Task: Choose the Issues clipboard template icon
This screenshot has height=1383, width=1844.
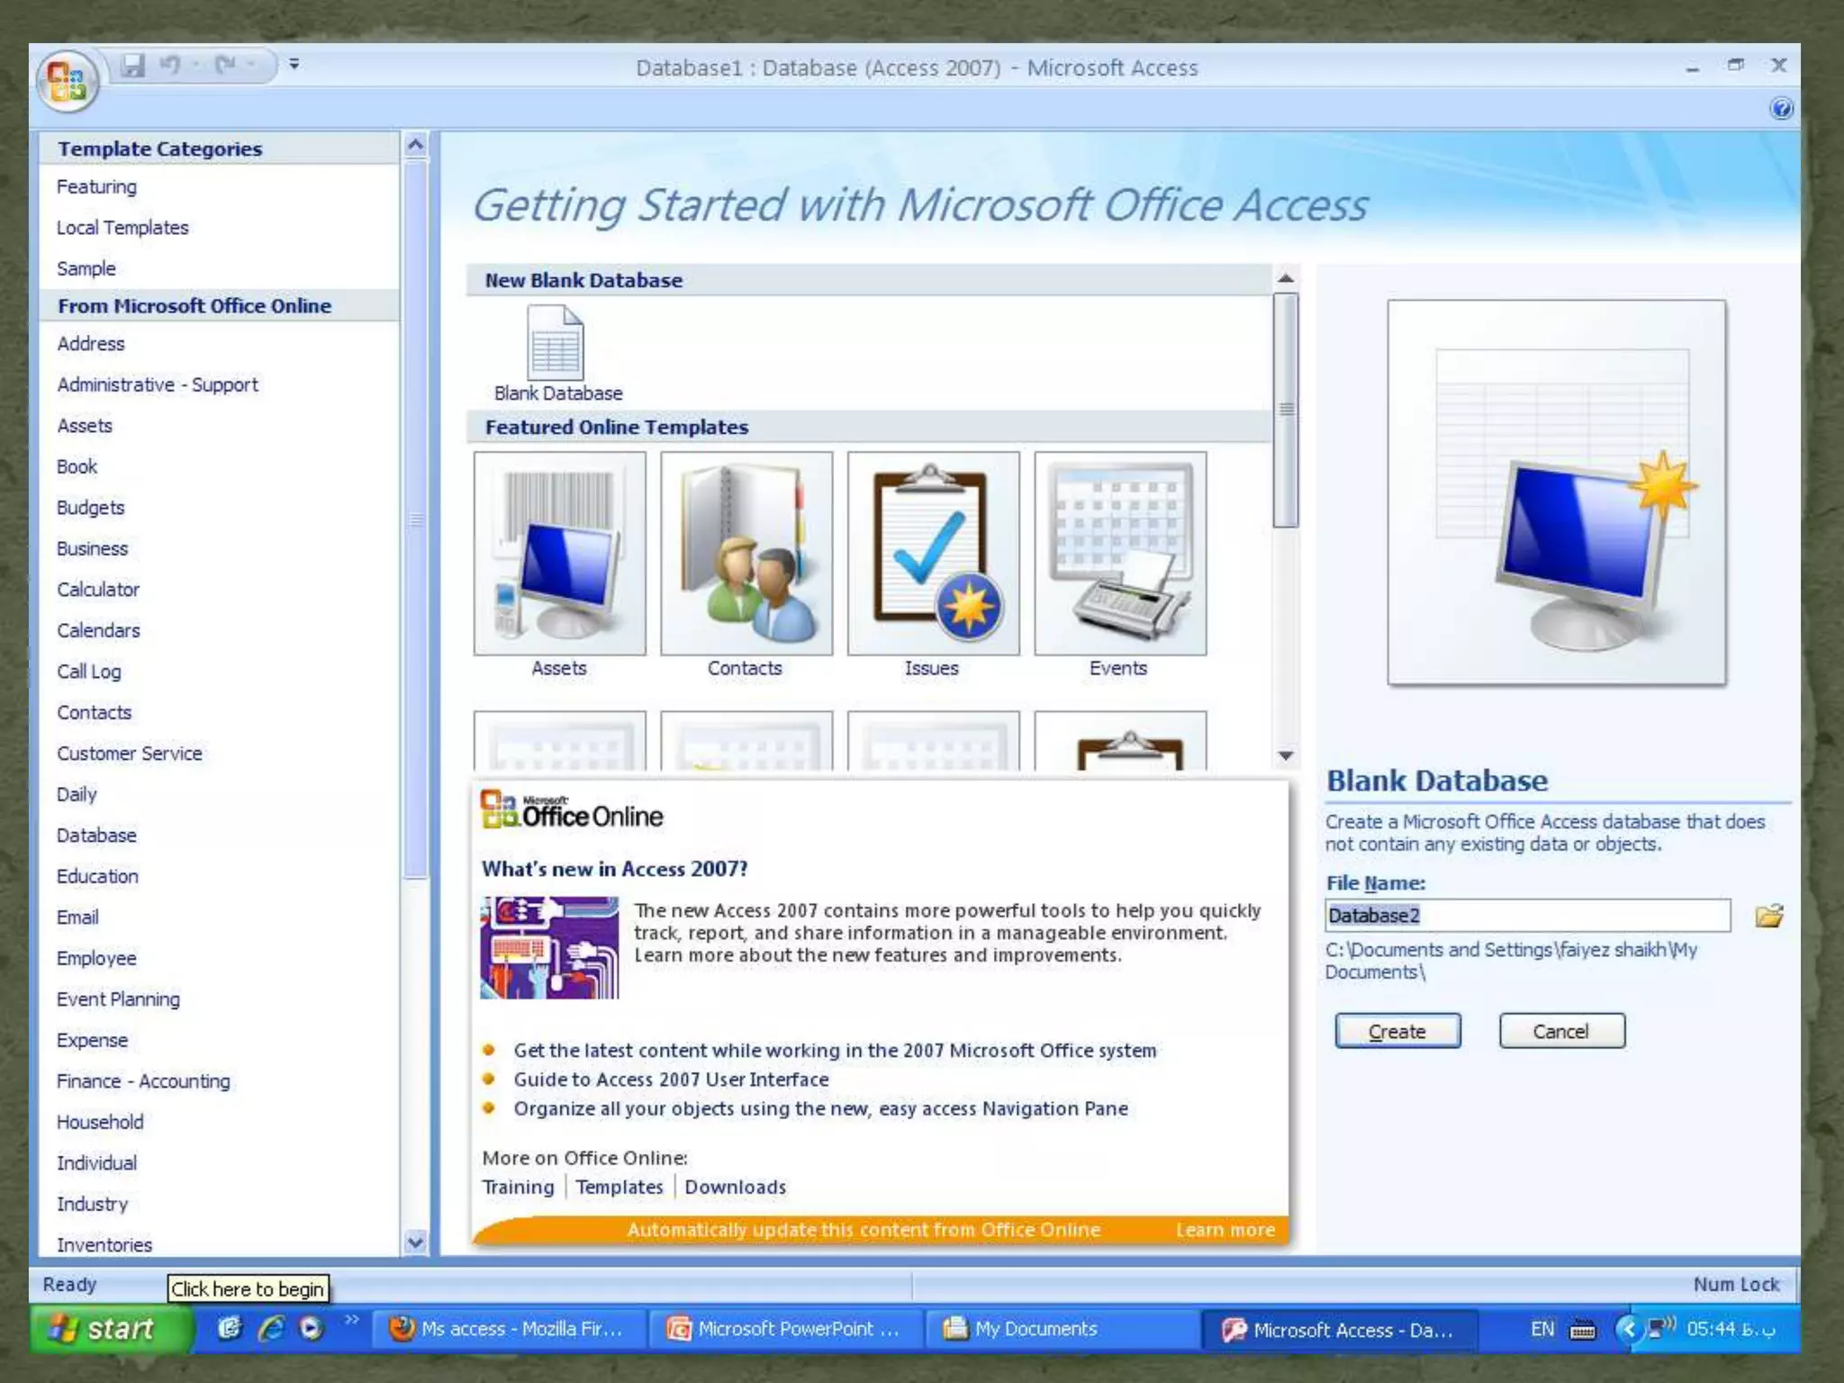Action: click(933, 553)
